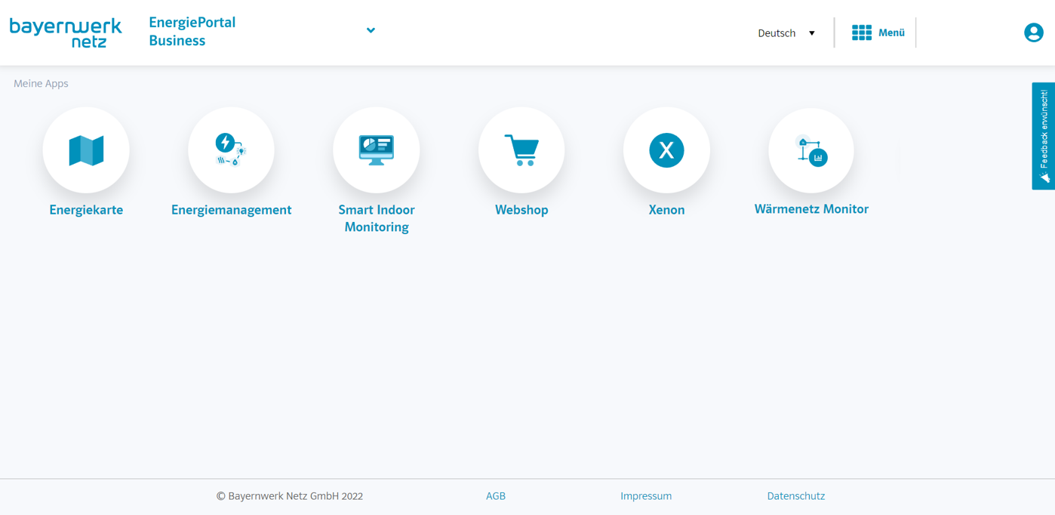
Task: Click the Webshop label
Action: coord(521,210)
